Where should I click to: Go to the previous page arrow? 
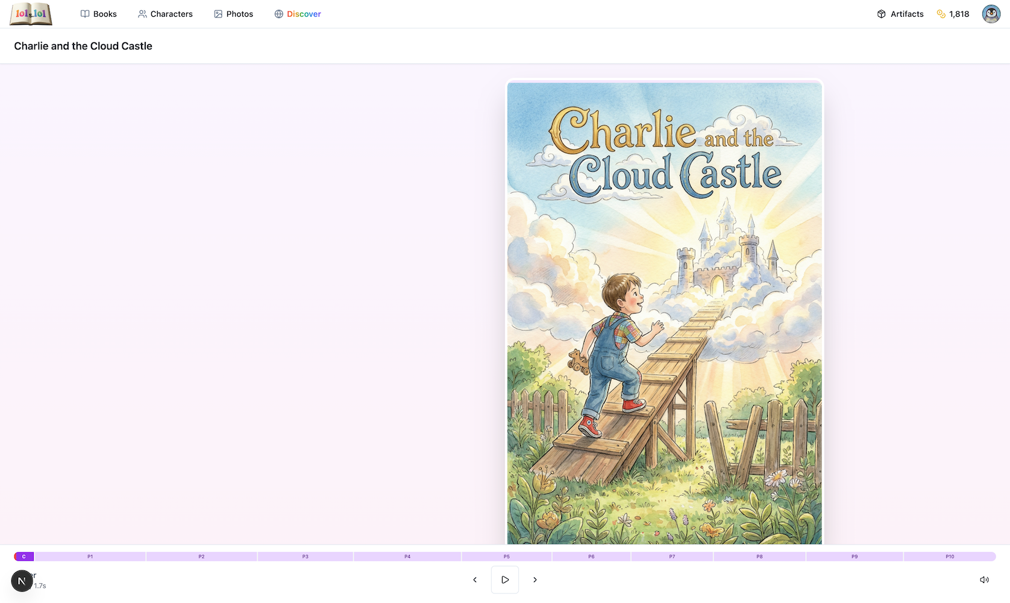pos(475,579)
